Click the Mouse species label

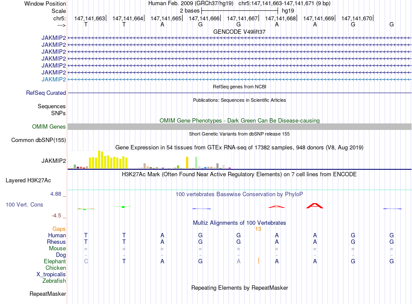(57, 249)
